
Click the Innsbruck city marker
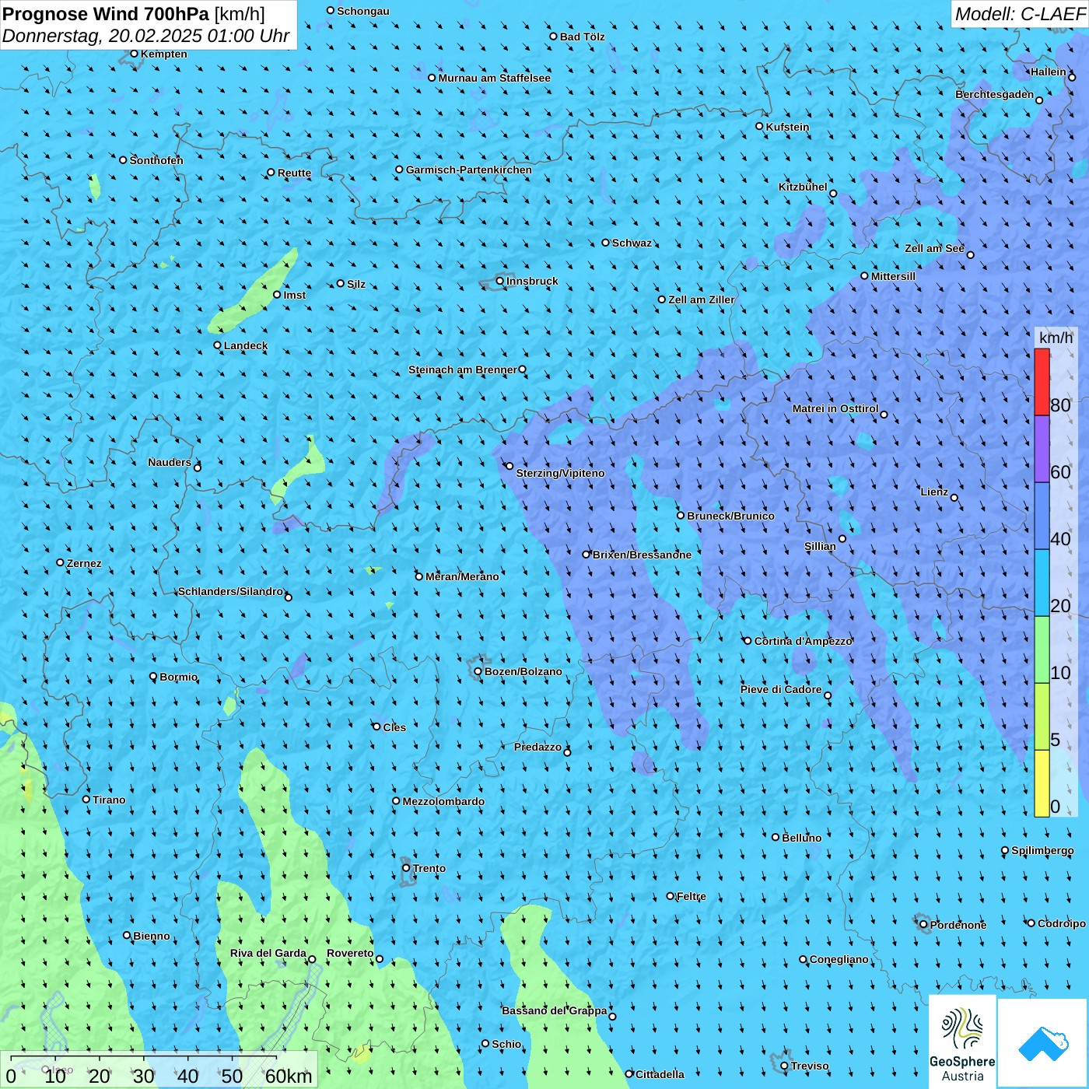tap(500, 282)
